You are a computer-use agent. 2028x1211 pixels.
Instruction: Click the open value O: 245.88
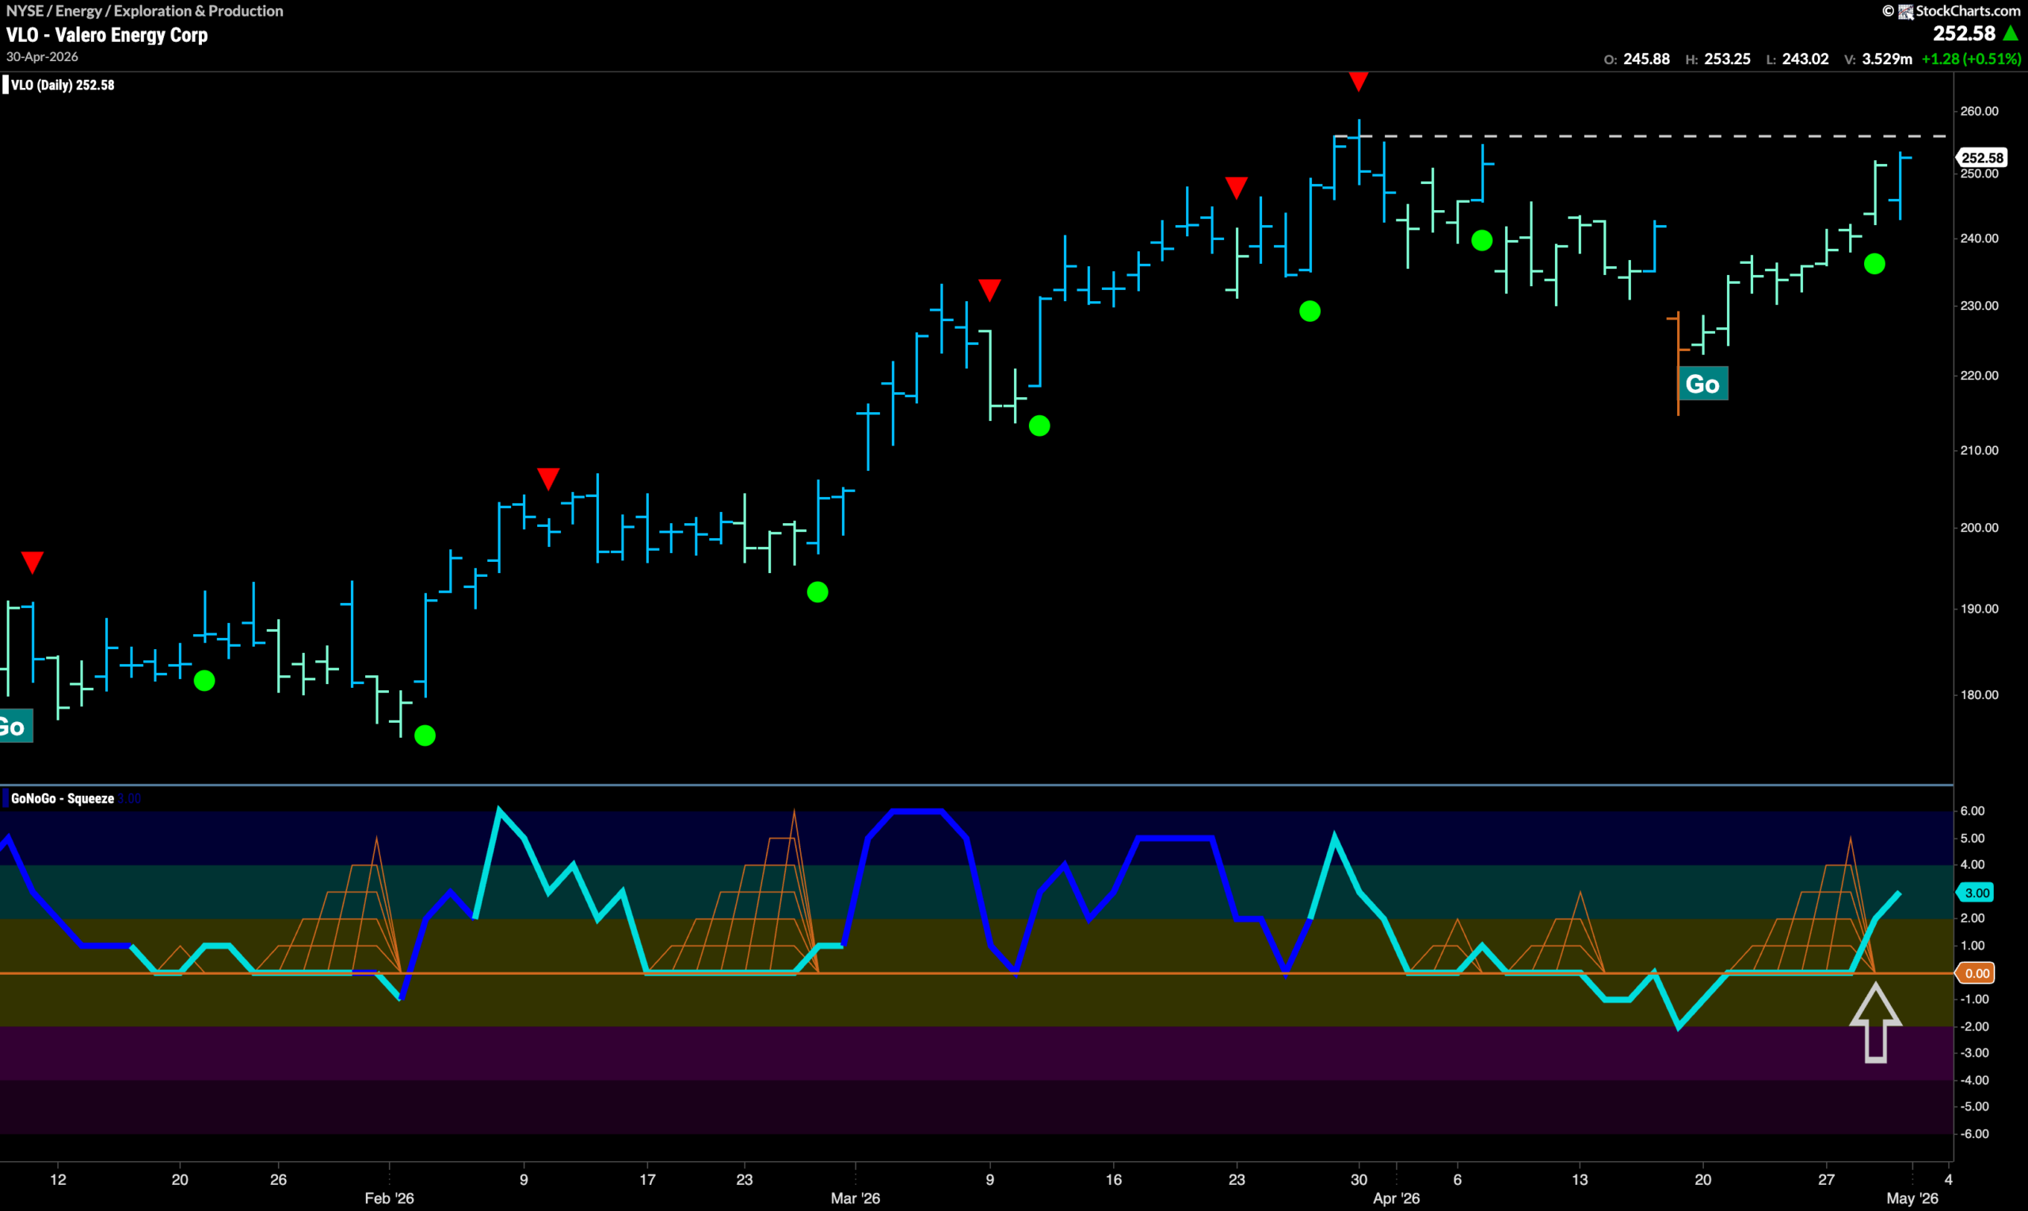click(1637, 59)
